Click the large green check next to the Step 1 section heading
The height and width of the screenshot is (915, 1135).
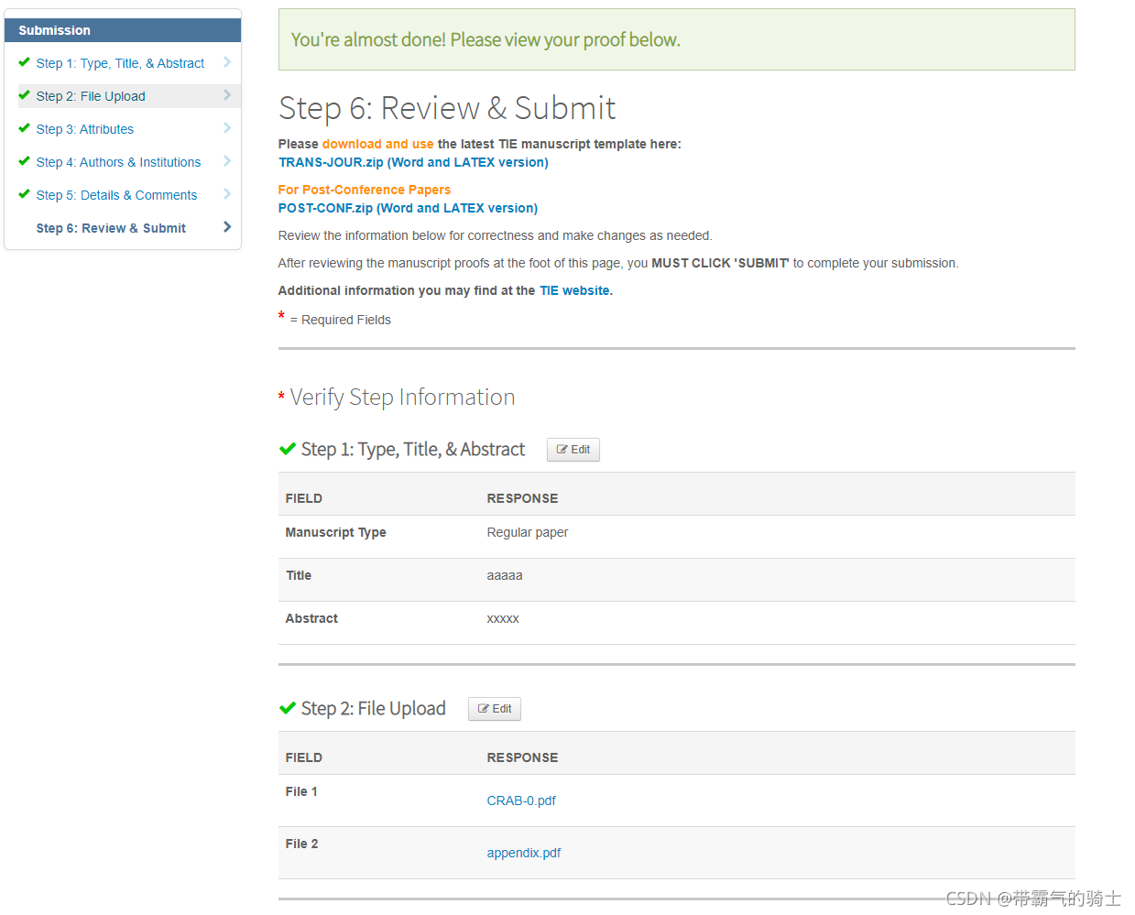288,449
